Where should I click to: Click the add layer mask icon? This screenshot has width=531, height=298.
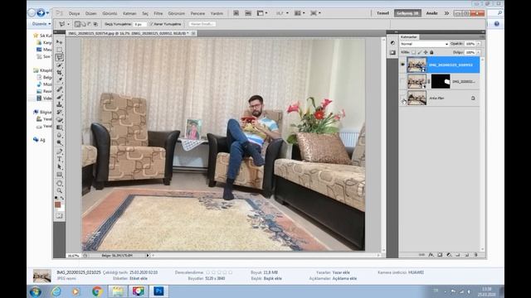coord(440,255)
